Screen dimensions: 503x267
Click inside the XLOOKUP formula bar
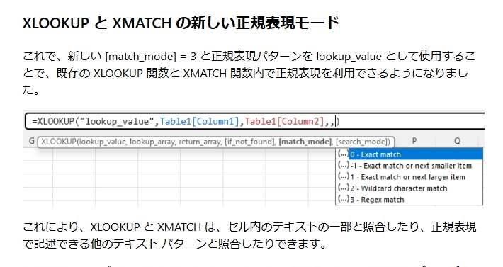click(x=255, y=121)
